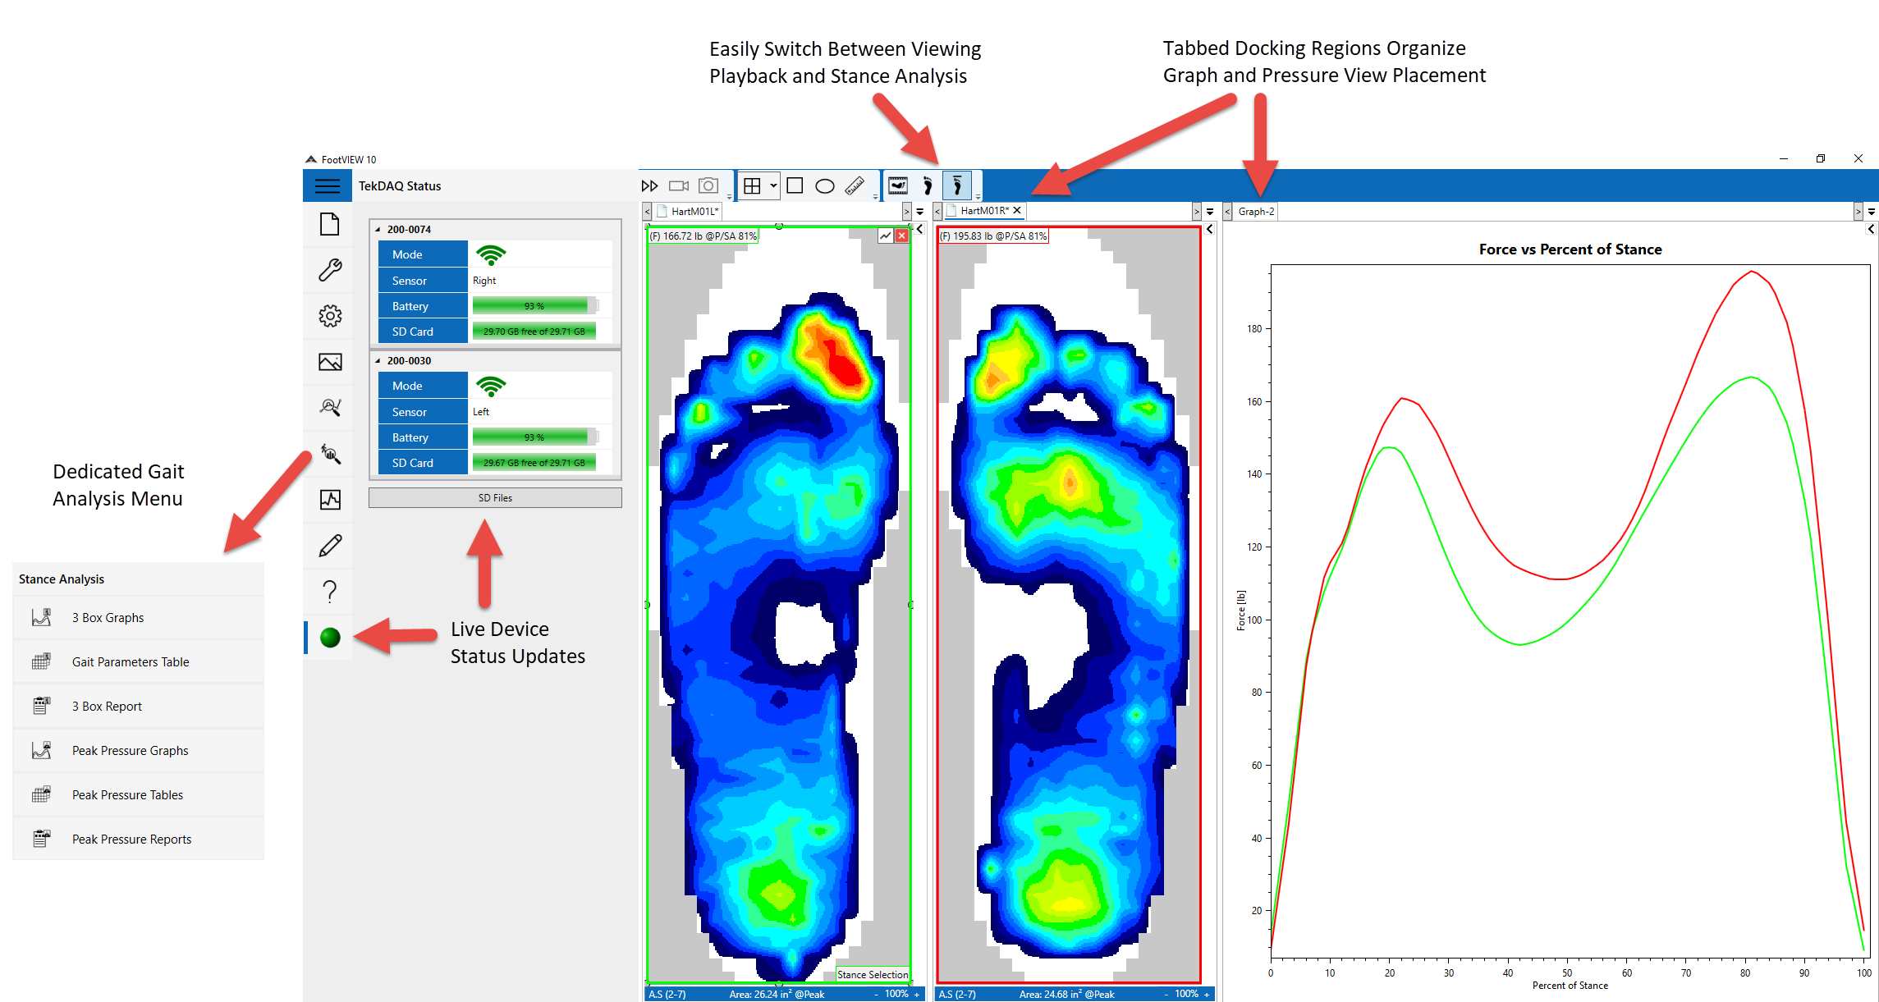This screenshot has height=1002, width=1879.
Task: Switch to the HartM01L tab
Action: [x=694, y=211]
